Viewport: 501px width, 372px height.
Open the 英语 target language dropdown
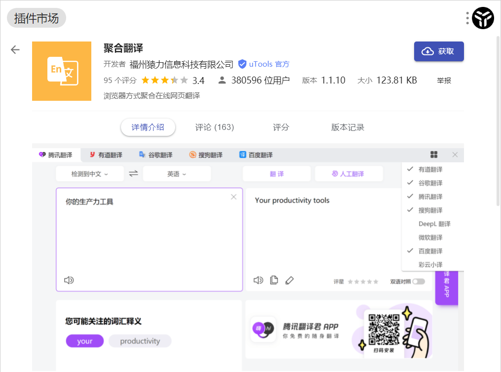click(176, 174)
